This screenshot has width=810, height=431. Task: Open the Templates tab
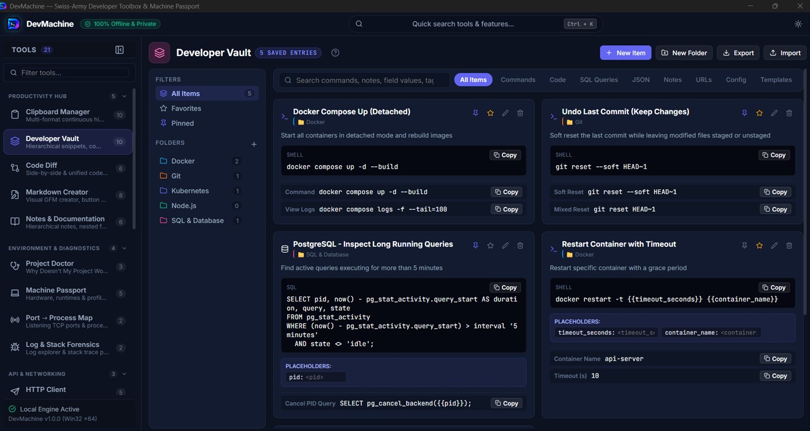click(x=776, y=80)
